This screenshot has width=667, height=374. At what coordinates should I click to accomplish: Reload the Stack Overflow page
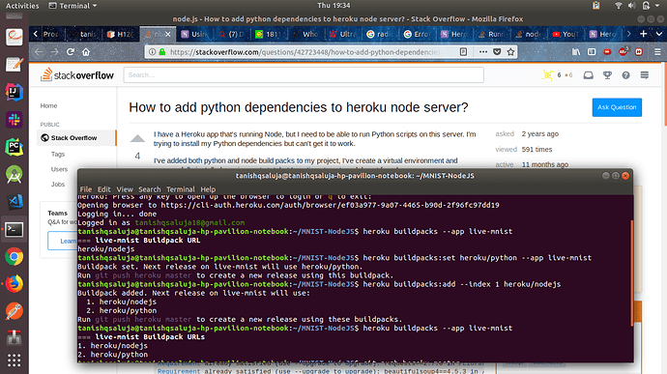[x=71, y=52]
